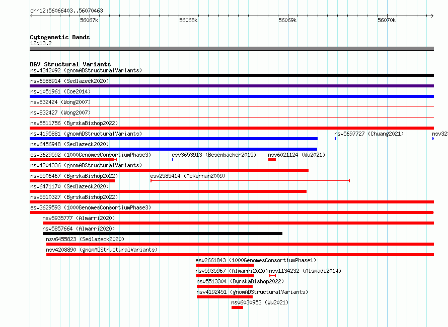Click the 56070k ruler tick label
The width and height of the screenshot is (448, 327).
tap(387, 20)
